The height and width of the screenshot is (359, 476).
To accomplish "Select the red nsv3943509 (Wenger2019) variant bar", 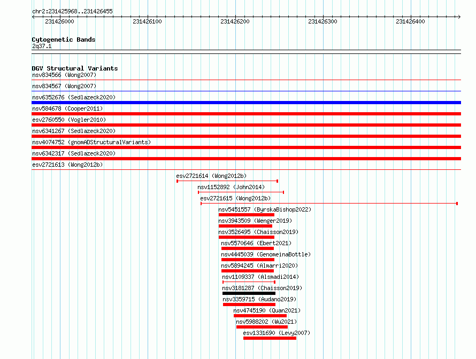I will pos(245,226).
